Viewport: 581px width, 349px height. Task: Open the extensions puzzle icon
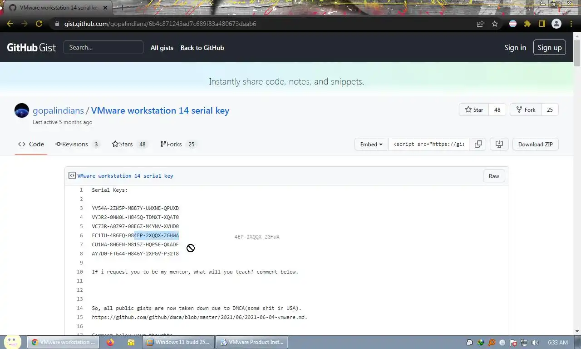tap(527, 24)
